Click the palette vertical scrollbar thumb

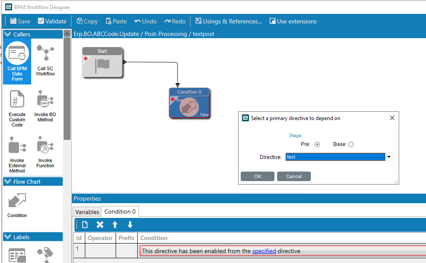pos(67,88)
